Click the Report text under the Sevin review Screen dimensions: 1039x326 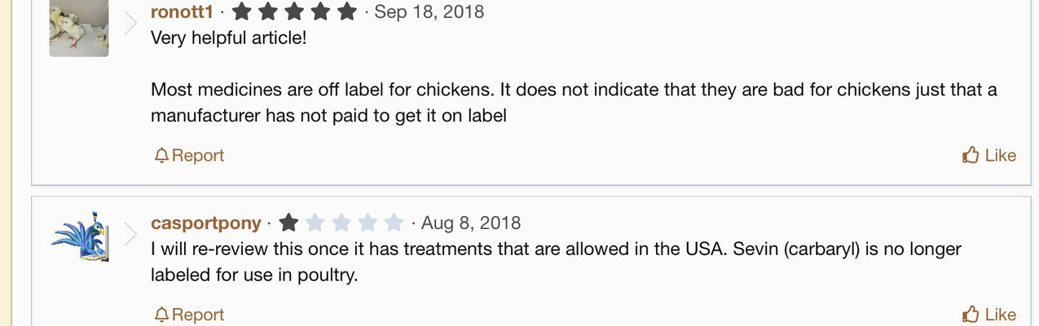click(x=198, y=315)
